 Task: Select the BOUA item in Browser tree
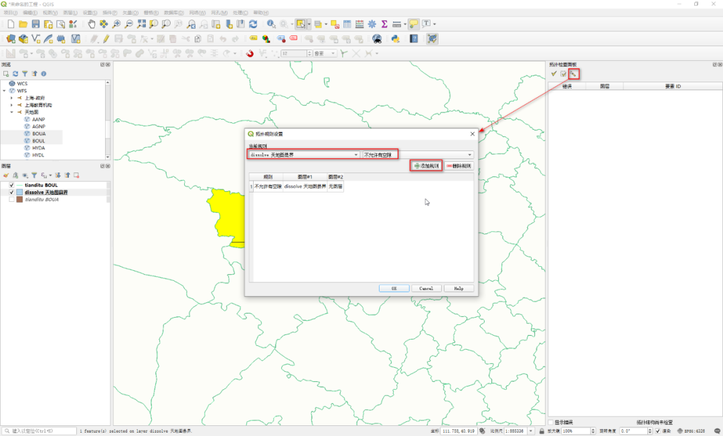pyautogui.click(x=39, y=134)
